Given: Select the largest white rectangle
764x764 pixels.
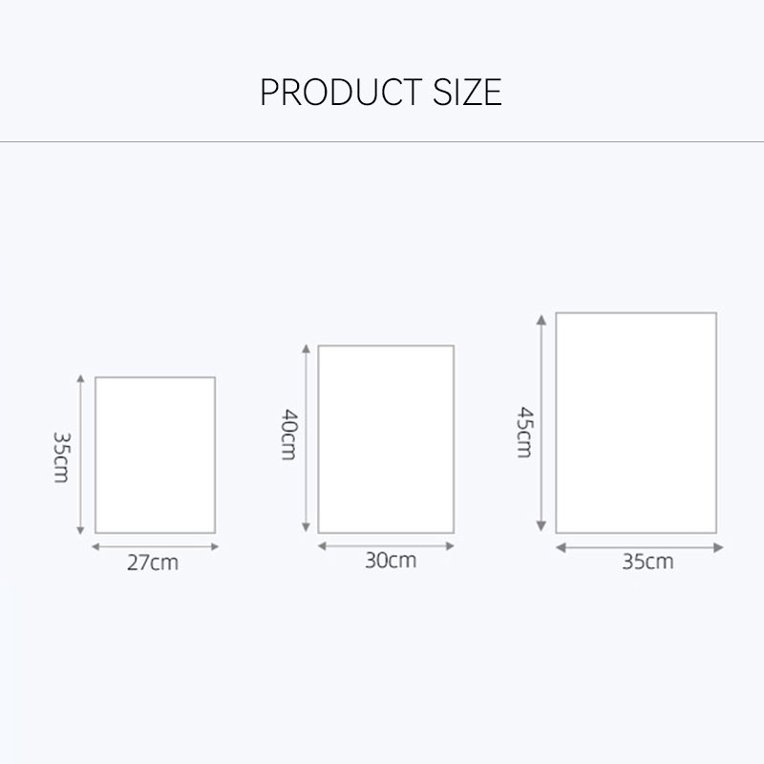Looking at the screenshot, I should (x=636, y=423).
